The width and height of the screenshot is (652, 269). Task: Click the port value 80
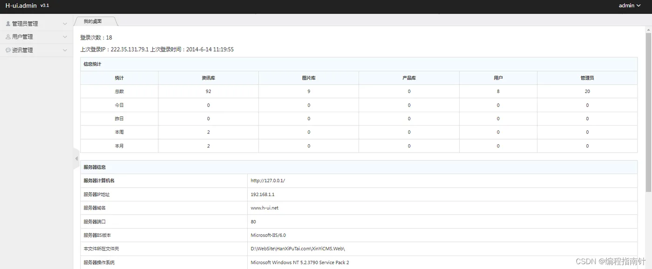253,222
